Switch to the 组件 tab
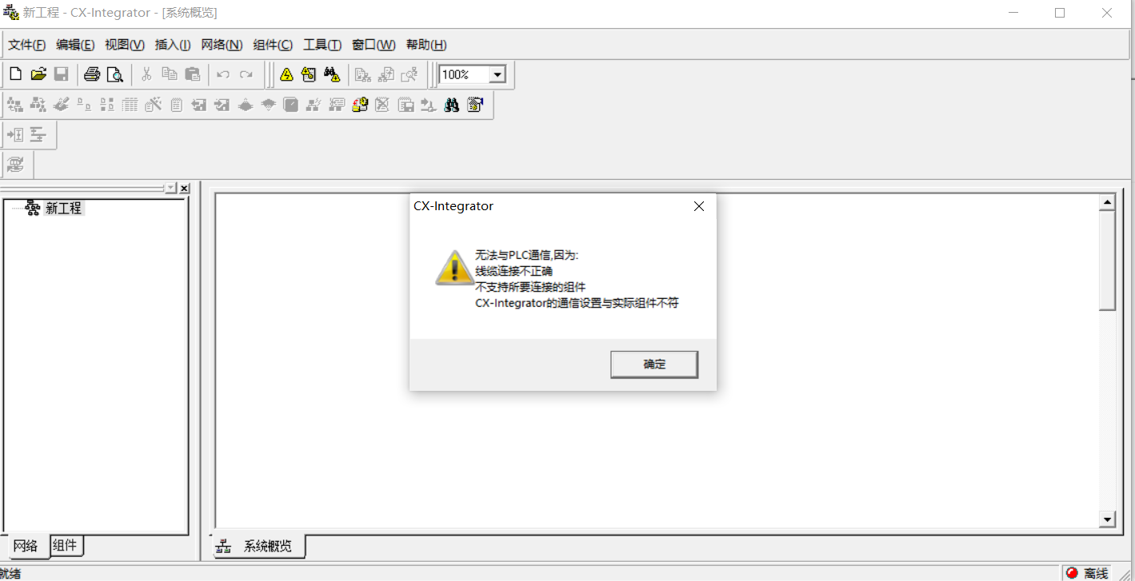 (x=66, y=546)
